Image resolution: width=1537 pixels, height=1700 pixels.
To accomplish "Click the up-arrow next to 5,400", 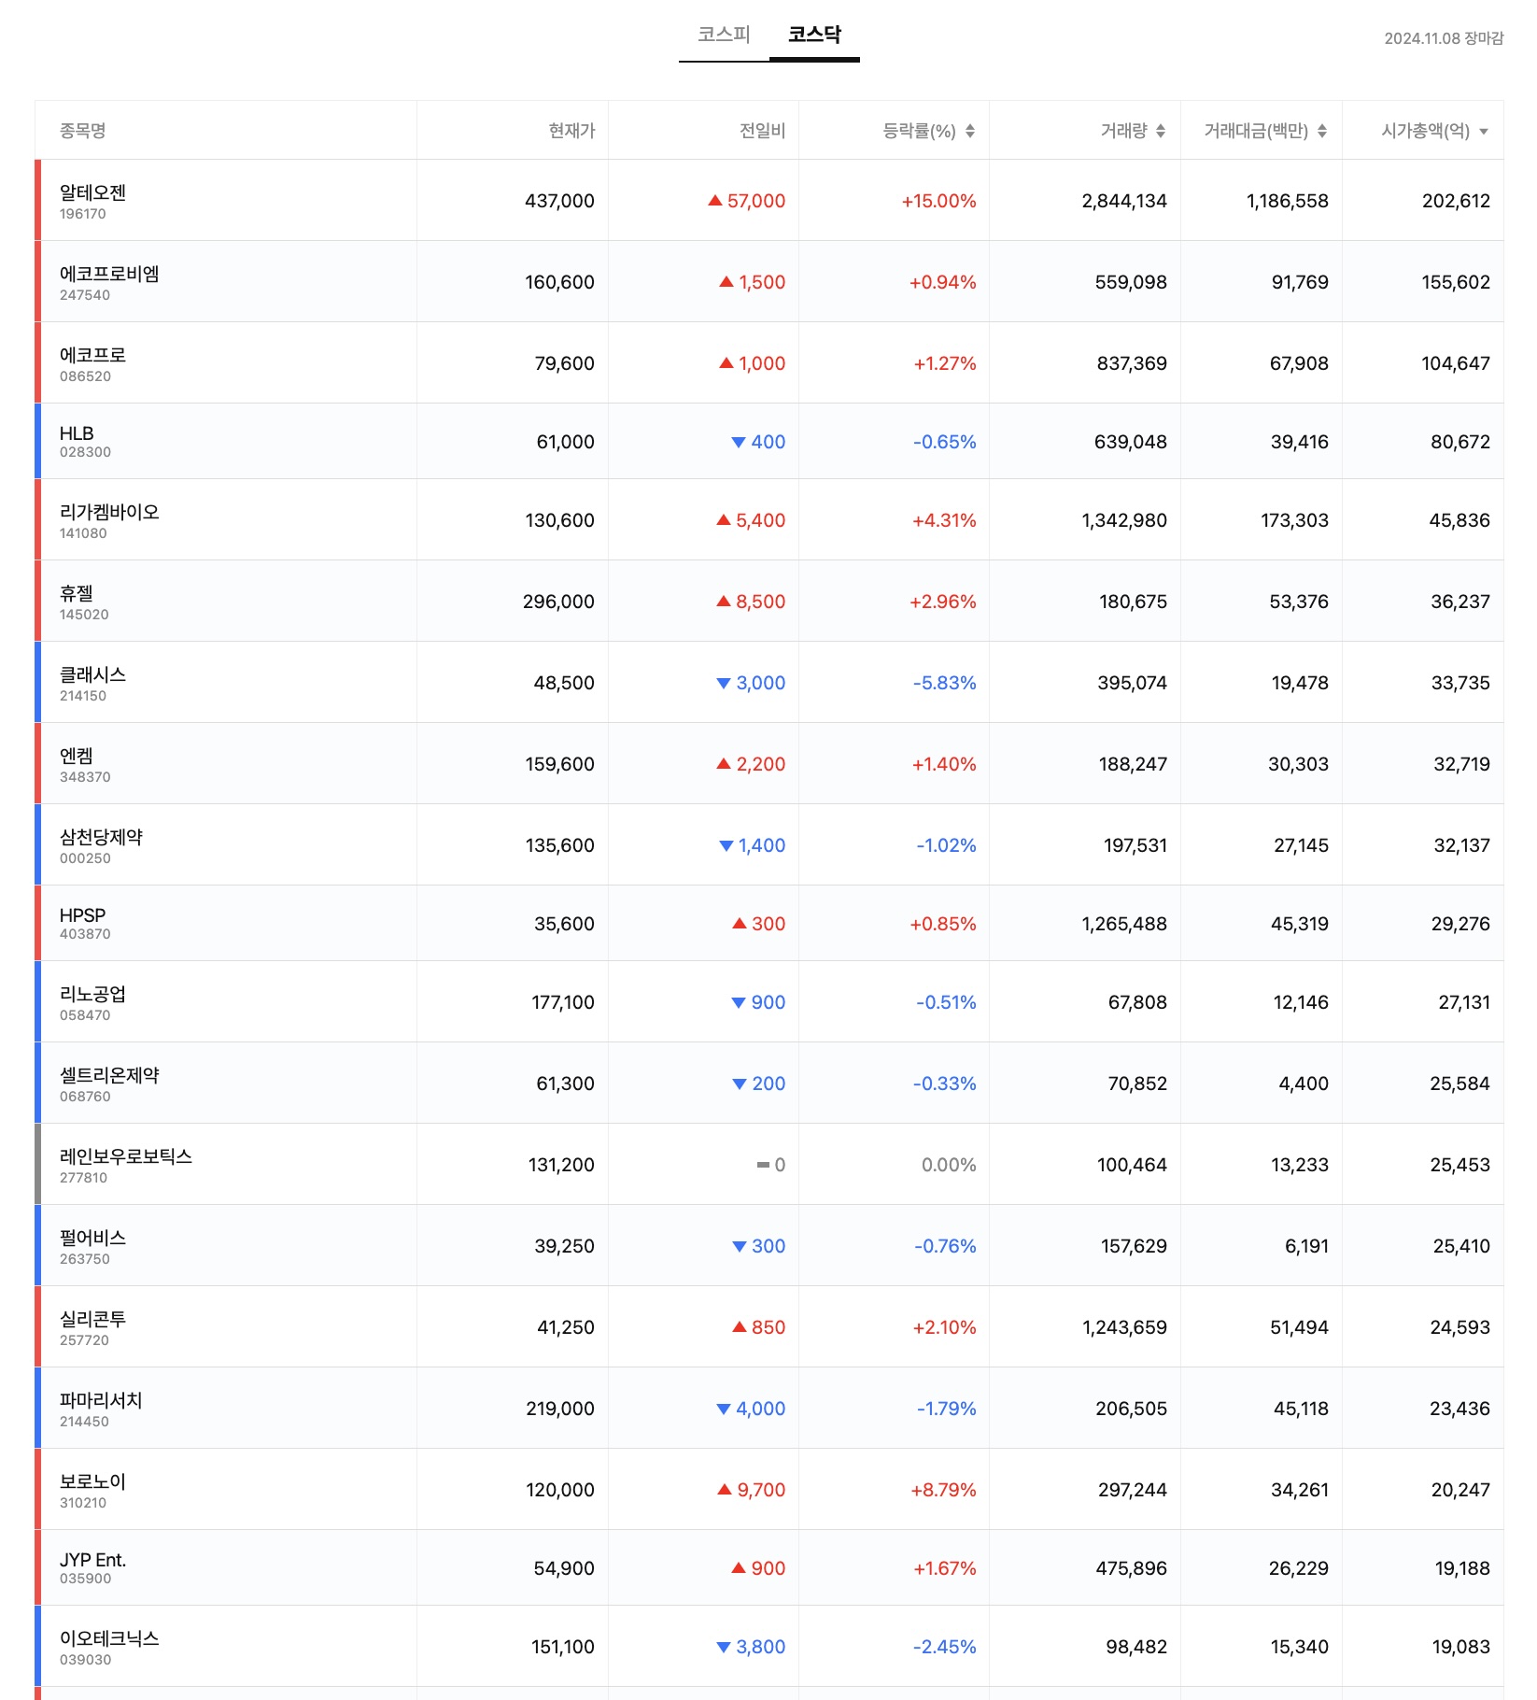I will (724, 519).
